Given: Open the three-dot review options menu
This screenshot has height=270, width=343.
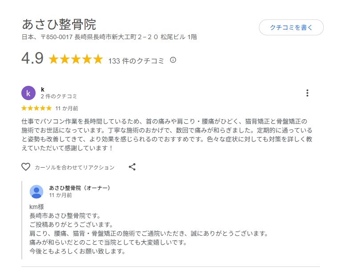Looking at the screenshot, I should tap(307, 93).
